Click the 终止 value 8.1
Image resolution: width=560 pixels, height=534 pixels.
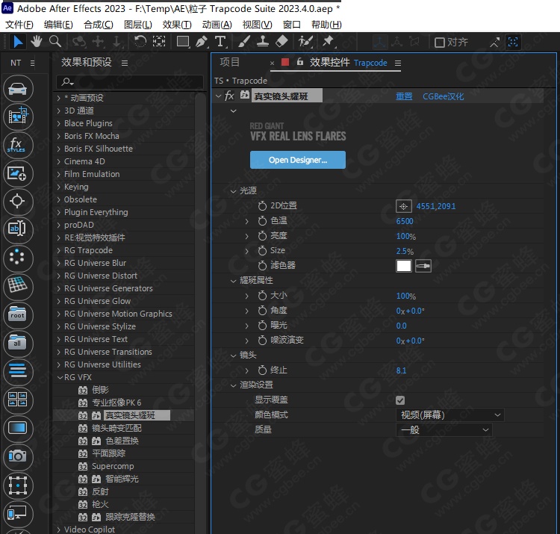tap(401, 370)
